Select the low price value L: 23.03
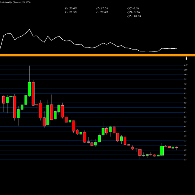The width and height of the screenshot is (195, 195). pos(102,12)
